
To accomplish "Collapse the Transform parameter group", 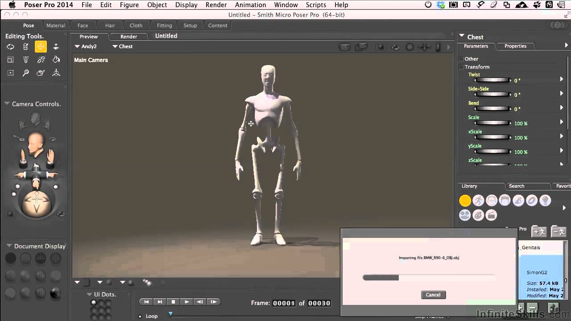I will pyautogui.click(x=461, y=67).
